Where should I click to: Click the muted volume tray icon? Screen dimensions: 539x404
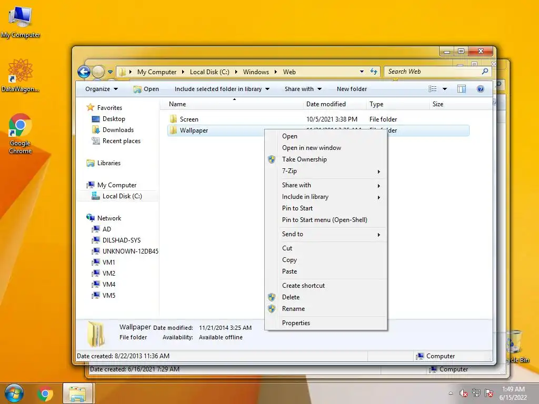coord(463,393)
